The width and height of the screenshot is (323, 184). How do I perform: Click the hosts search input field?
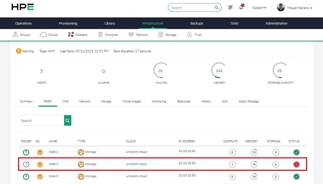click(x=41, y=121)
